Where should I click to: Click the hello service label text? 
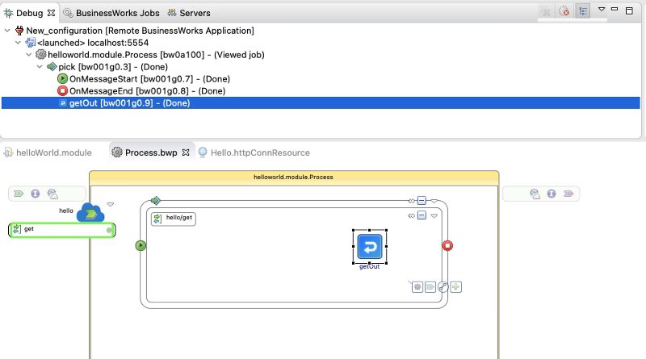click(x=66, y=211)
